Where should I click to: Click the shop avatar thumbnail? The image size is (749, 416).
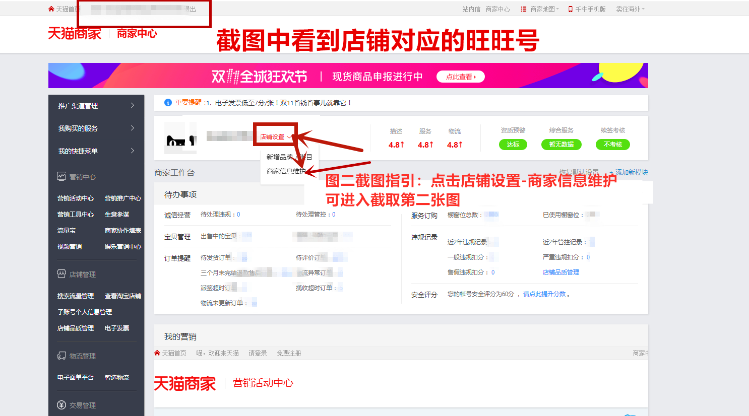click(x=180, y=137)
